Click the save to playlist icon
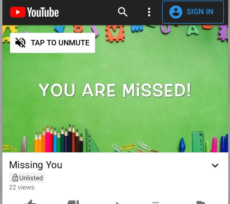The image size is (230, 204). [156, 203]
